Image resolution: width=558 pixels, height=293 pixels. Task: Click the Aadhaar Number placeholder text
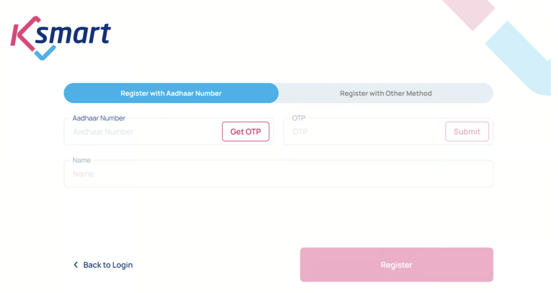103,132
